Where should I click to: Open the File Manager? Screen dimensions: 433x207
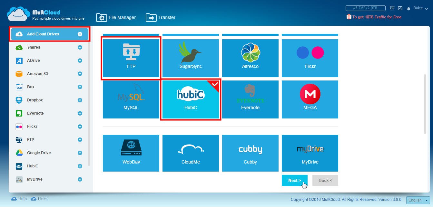[116, 17]
